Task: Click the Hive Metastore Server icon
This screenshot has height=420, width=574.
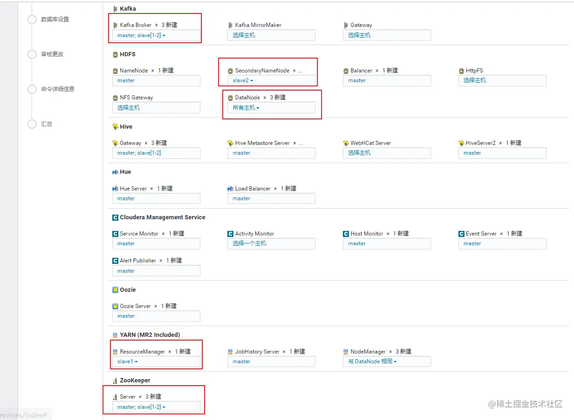Action: tap(230, 143)
